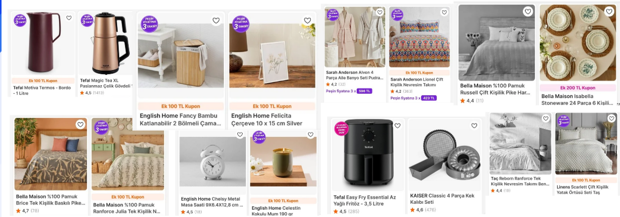Toggle the favorite heart on KAISER Classic Kek Kalıbı
The image size is (620, 217).
(x=474, y=126)
